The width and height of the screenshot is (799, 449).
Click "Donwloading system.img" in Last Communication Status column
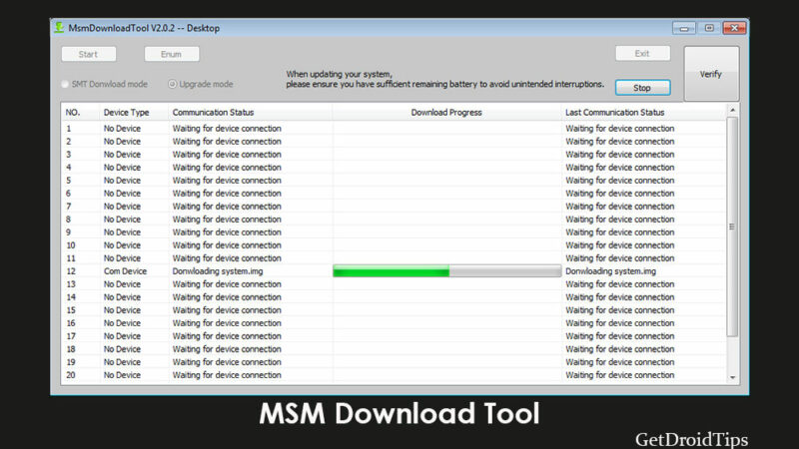coord(610,271)
